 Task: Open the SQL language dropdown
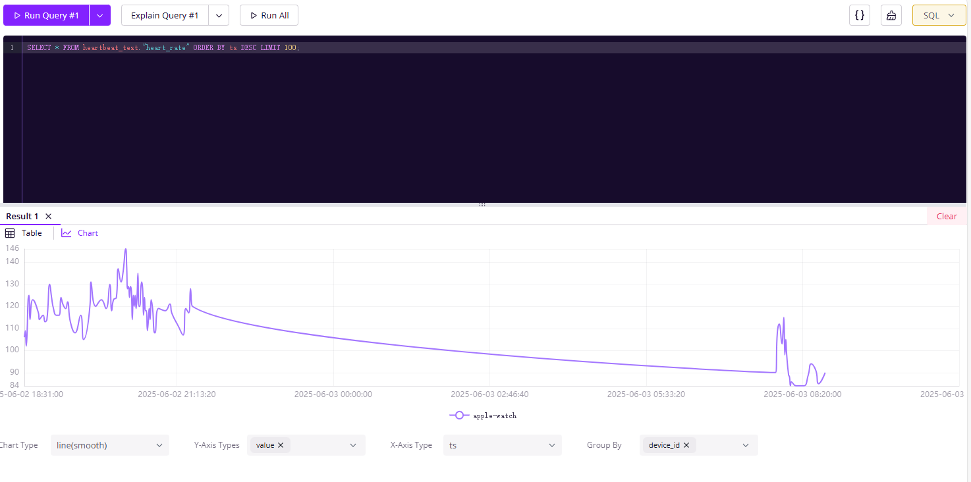pyautogui.click(x=939, y=15)
